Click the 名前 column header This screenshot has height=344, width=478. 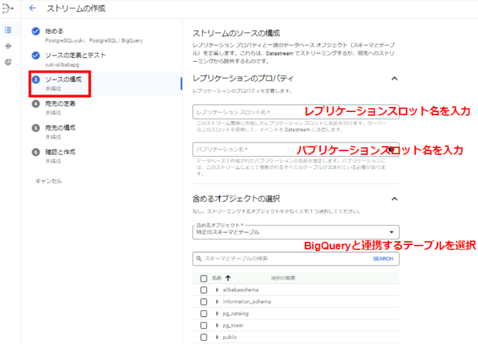217,278
